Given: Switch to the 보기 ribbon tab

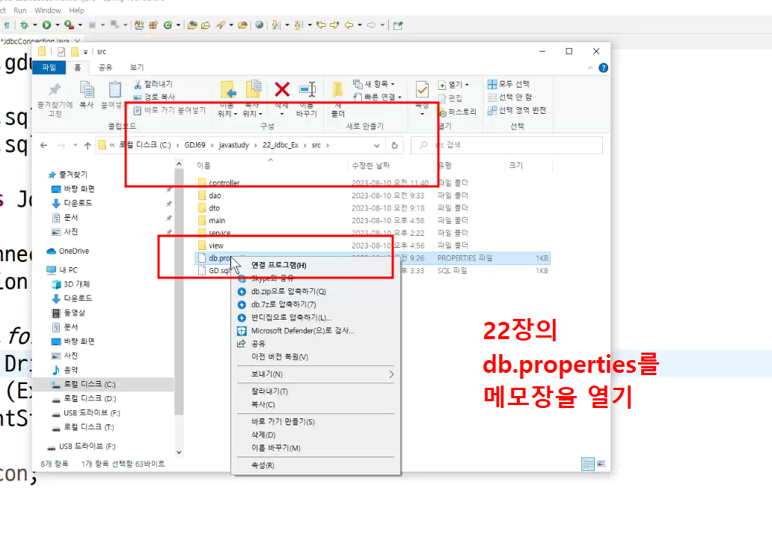Looking at the screenshot, I should click(x=136, y=67).
